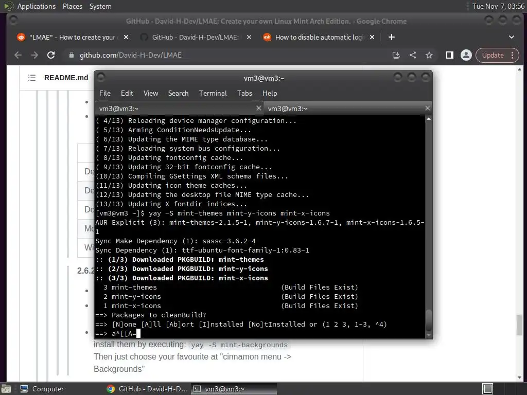Open terminal Help menu

(x=270, y=94)
